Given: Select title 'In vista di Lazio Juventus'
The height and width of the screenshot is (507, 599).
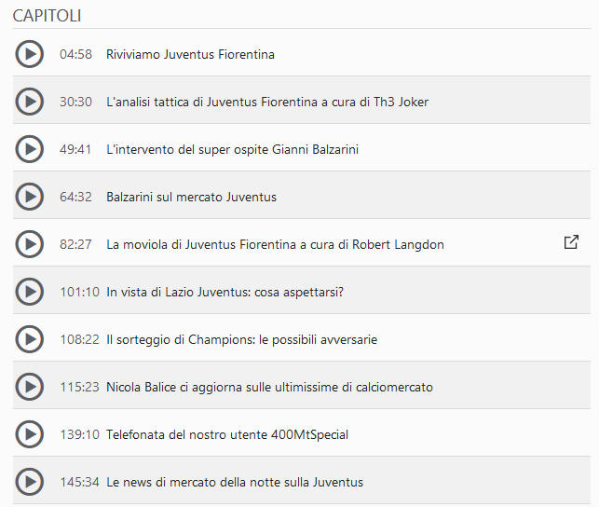Looking at the screenshot, I should pos(179,292).
